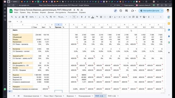Open text color picker
This screenshot has height=98, width=175.
[93, 17]
